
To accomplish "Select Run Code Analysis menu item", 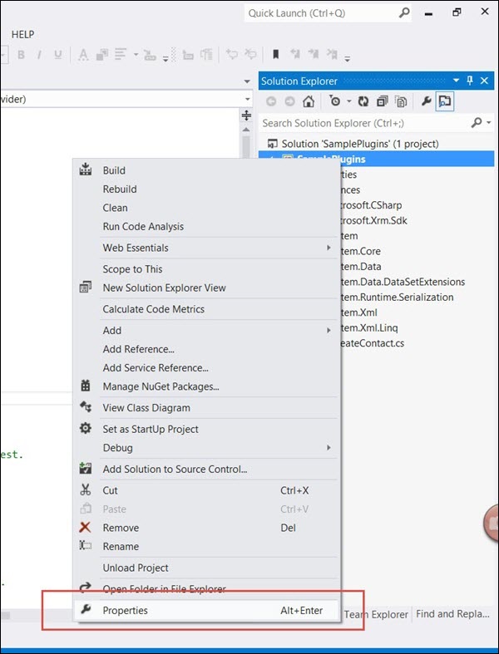I will (x=207, y=227).
